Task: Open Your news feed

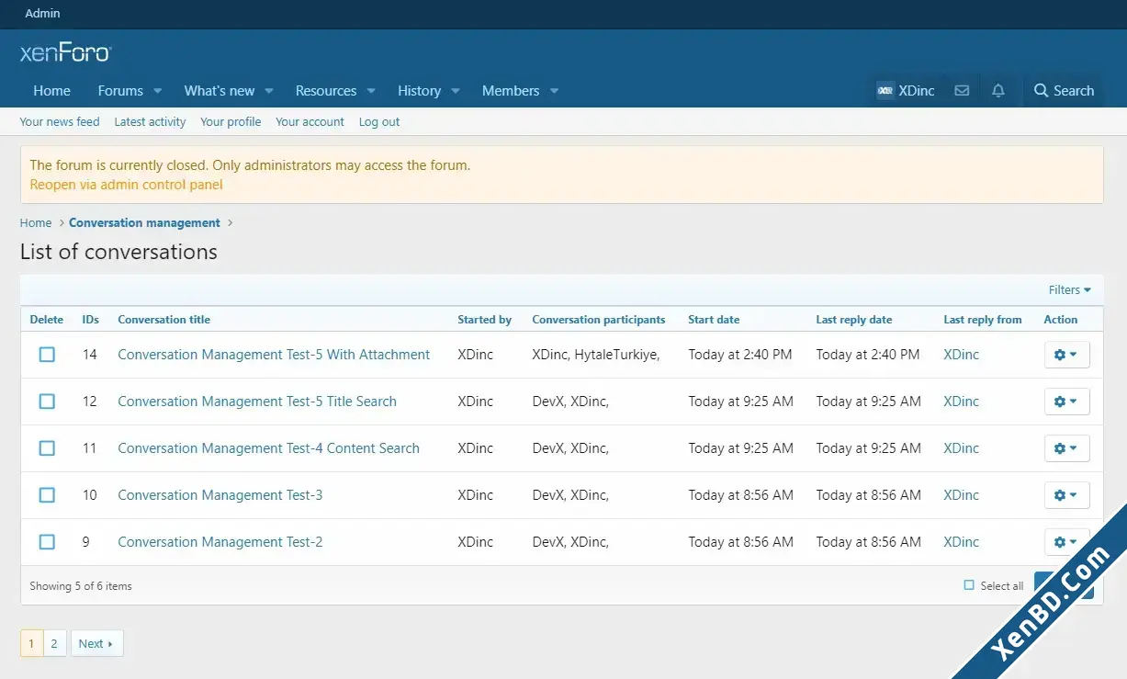Action: tap(60, 122)
